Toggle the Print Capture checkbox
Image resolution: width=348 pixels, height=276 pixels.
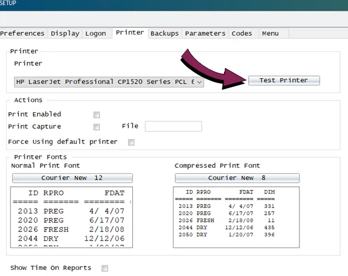click(x=96, y=127)
